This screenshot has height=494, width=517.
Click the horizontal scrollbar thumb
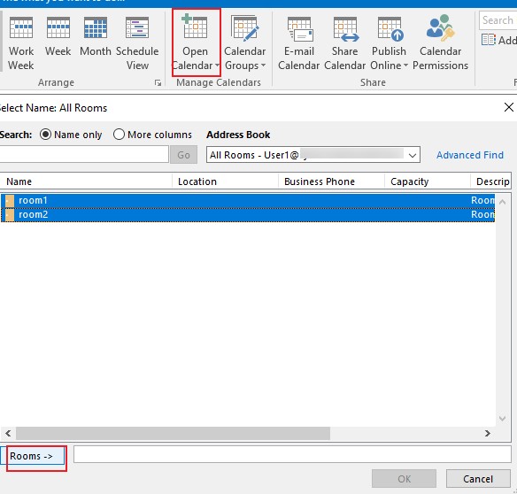(x=174, y=433)
